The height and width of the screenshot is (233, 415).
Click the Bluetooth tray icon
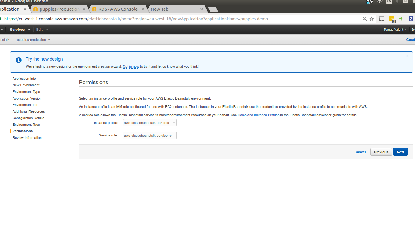pos(397,2)
